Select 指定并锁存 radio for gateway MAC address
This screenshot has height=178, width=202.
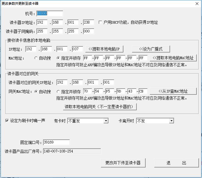pos(58,91)
